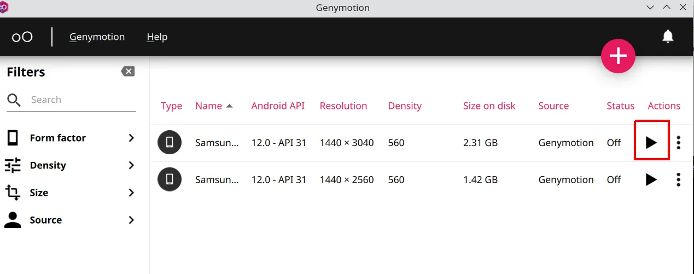Start the 1440 × 3040 Samsung device
Viewport: 694px width, 274px height.
click(x=651, y=143)
